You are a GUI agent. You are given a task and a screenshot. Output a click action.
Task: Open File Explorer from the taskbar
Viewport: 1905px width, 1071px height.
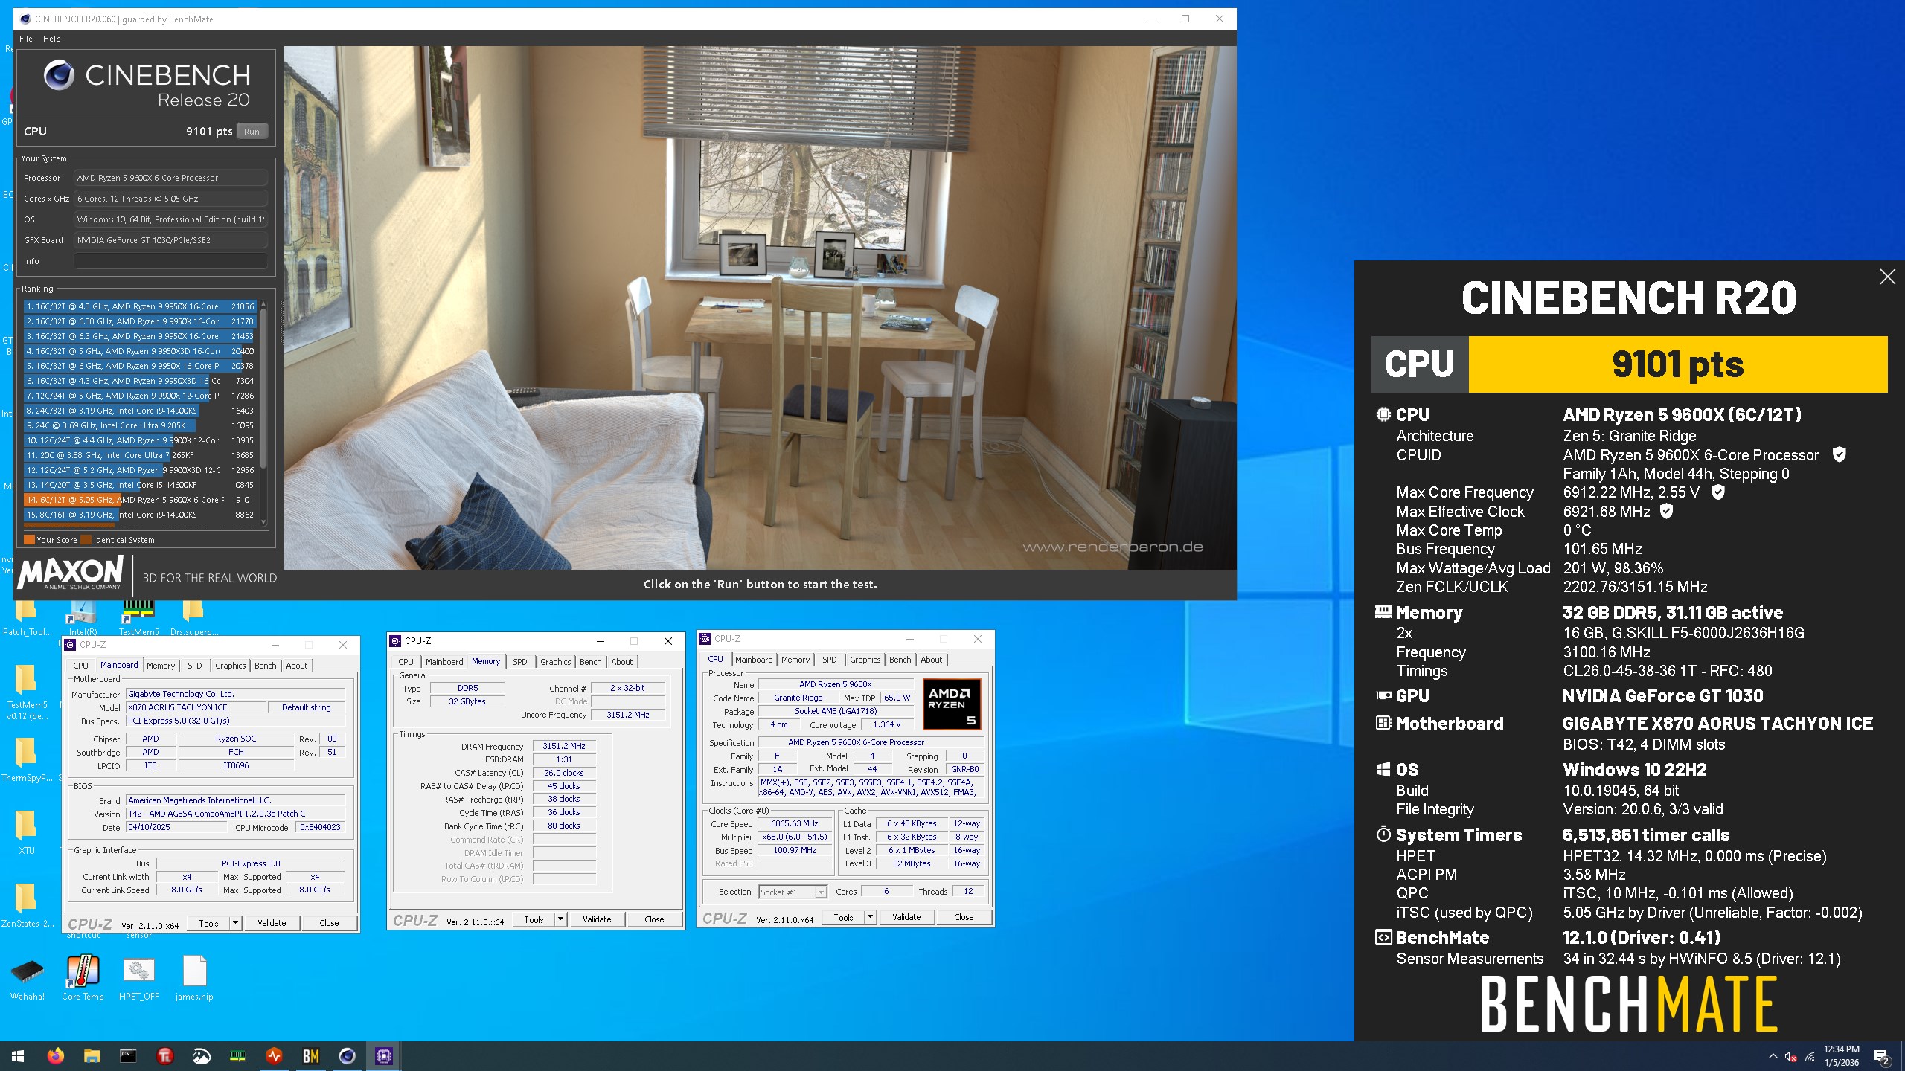tap(92, 1055)
